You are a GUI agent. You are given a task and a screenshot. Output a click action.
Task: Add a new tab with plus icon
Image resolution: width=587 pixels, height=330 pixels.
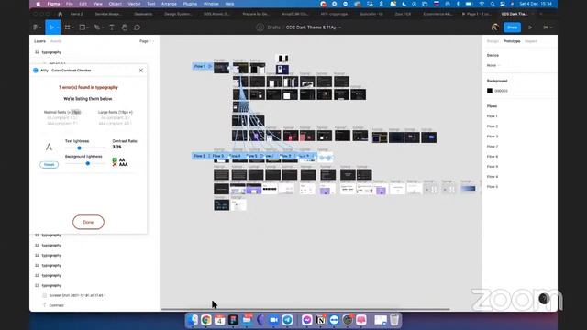pyautogui.click(x=540, y=14)
